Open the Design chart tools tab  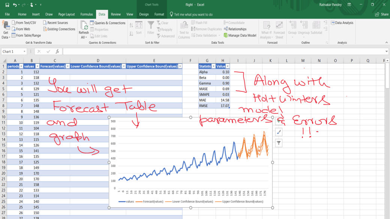(144, 14)
